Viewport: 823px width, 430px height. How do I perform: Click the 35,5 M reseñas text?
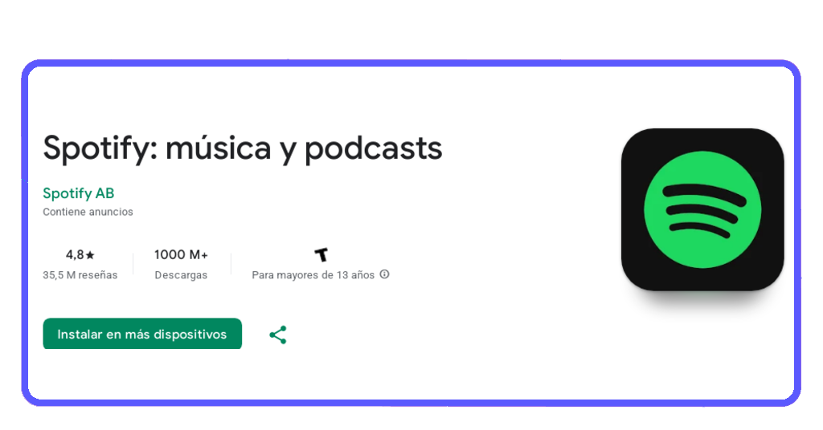click(x=80, y=275)
